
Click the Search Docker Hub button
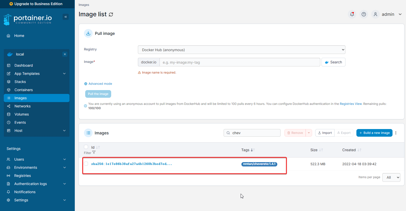(x=333, y=62)
